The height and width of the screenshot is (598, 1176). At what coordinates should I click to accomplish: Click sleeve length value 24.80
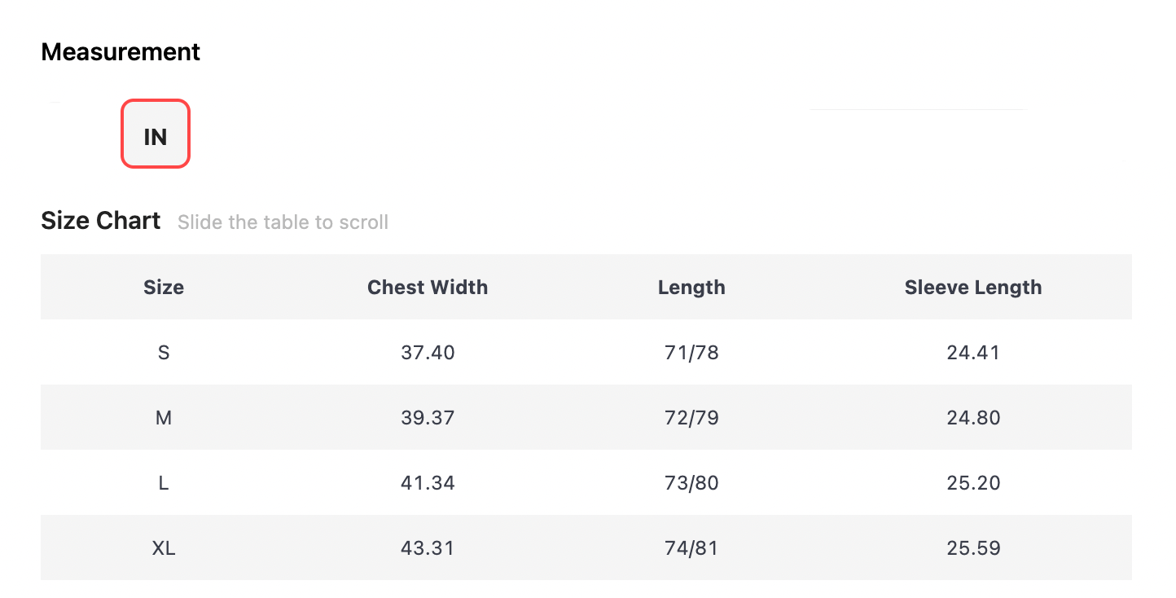[x=973, y=417]
